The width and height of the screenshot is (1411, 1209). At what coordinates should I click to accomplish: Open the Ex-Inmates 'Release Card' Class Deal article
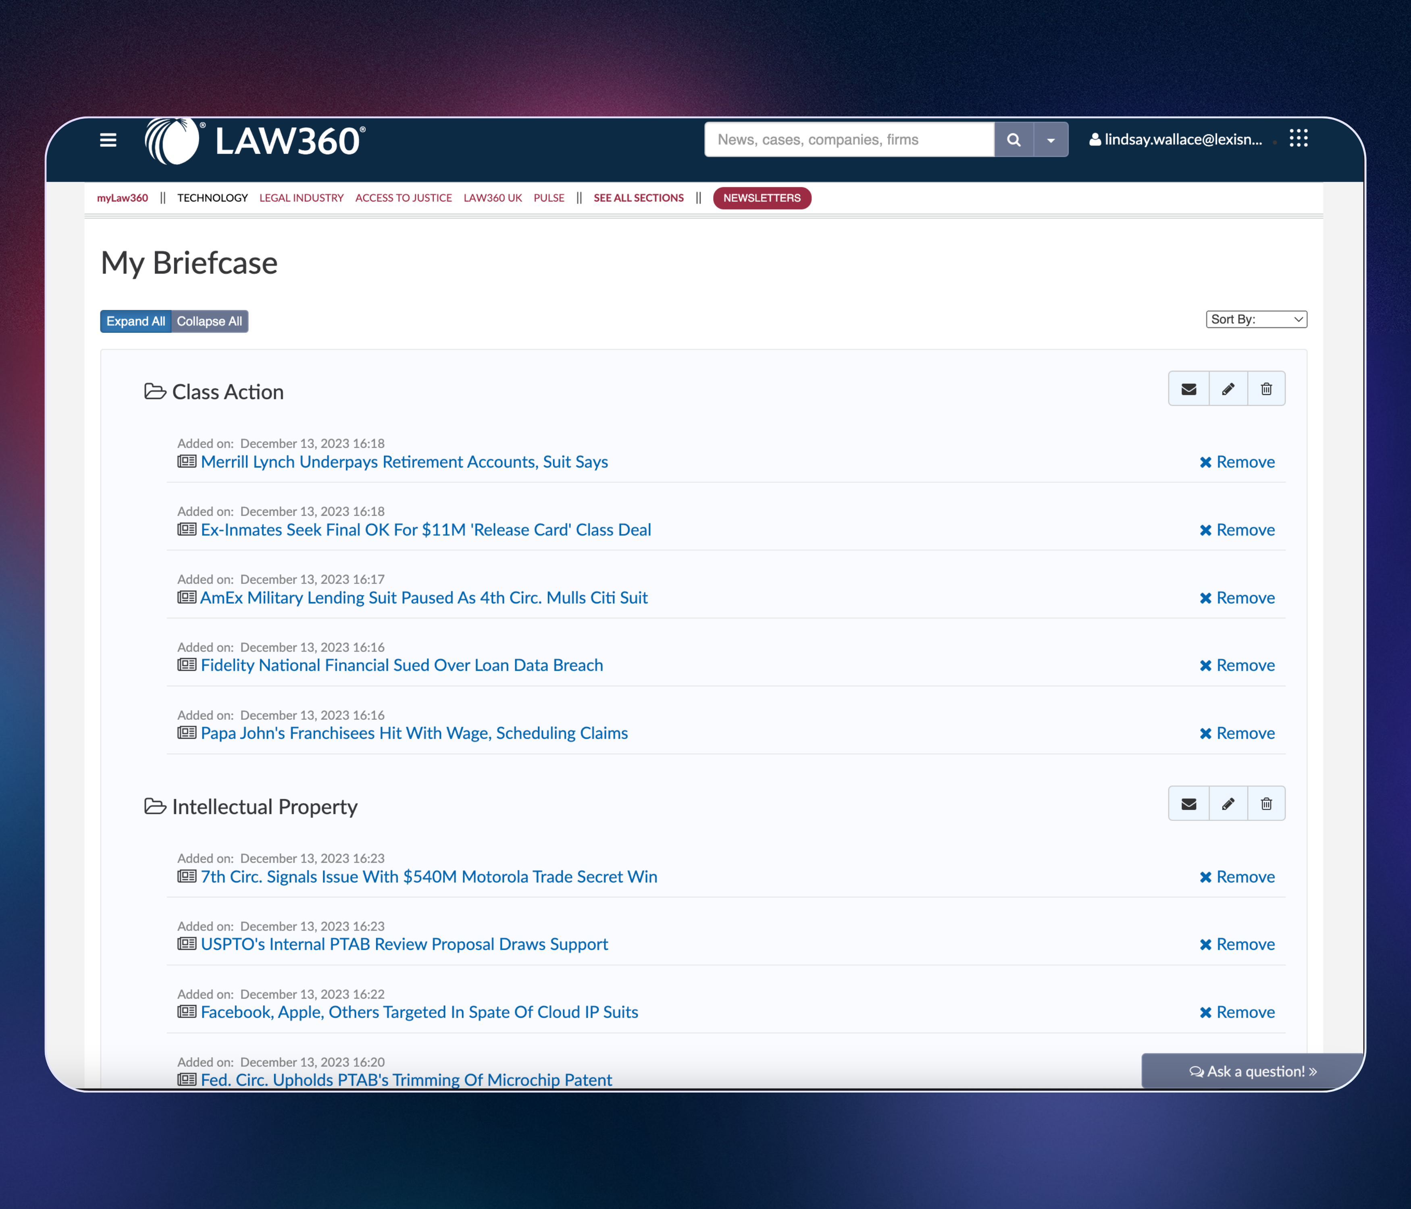click(426, 530)
